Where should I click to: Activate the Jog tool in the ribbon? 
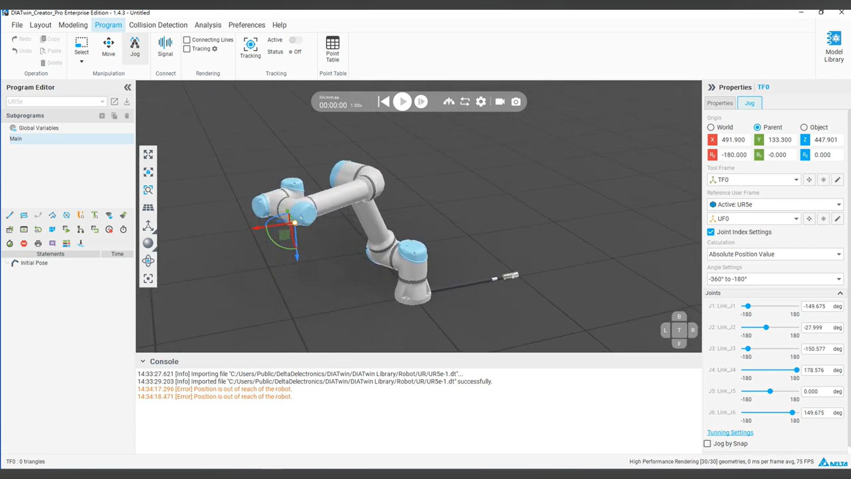135,47
